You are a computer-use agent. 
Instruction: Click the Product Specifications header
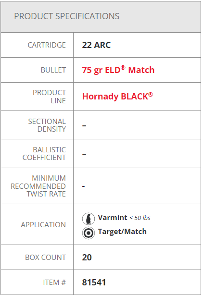tap(67, 16)
